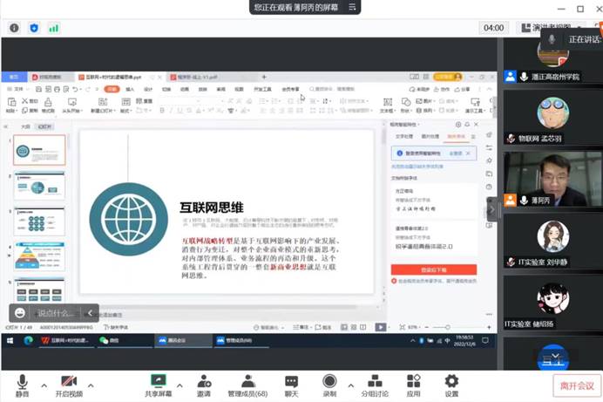
Task: Click the red 离开会议 button
Action: (575, 385)
